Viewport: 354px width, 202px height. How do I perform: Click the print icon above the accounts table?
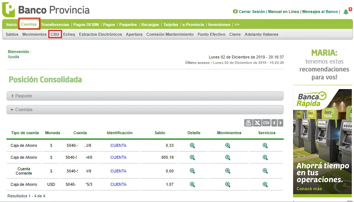(x=248, y=123)
